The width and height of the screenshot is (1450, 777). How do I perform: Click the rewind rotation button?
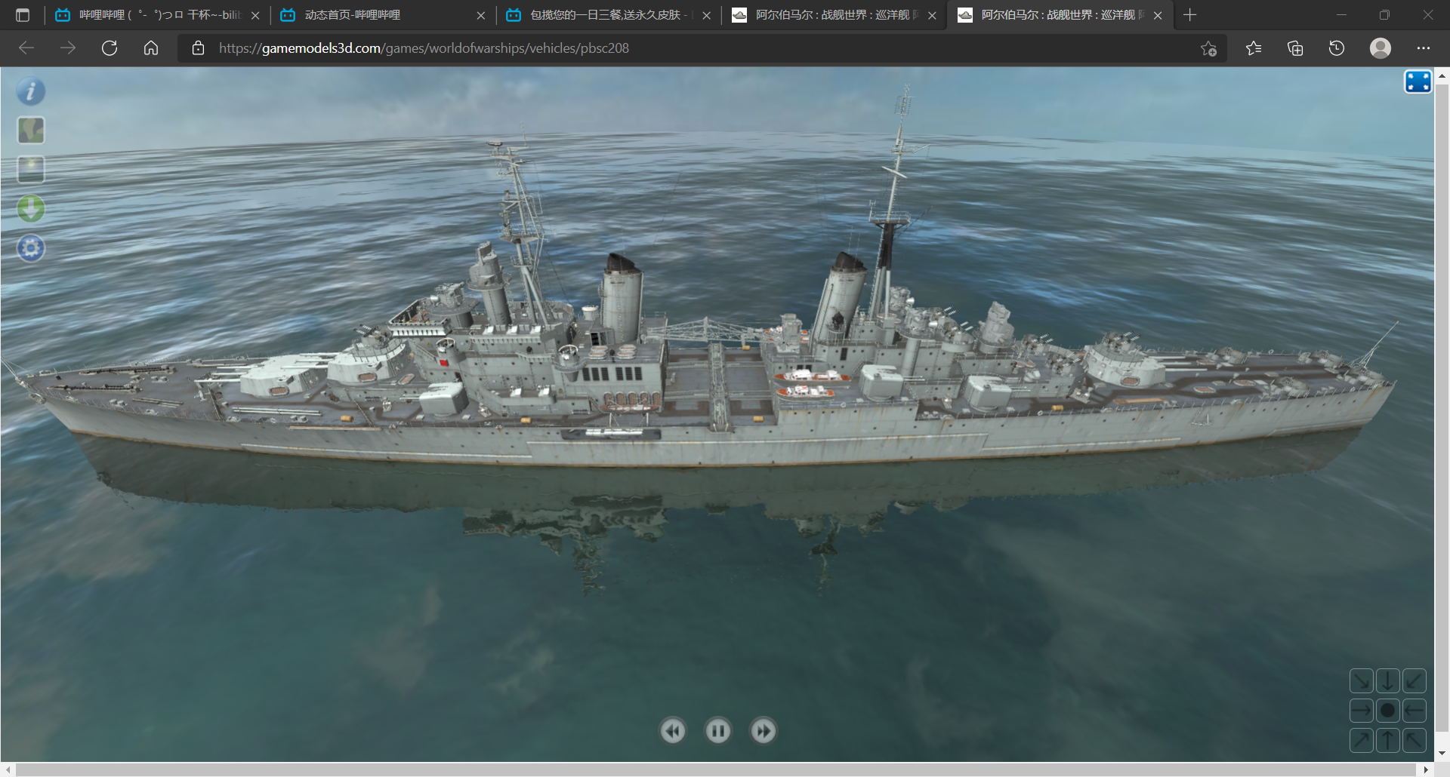coord(673,731)
